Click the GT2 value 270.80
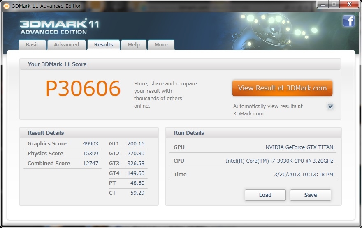The image size is (362, 228). coord(136,154)
